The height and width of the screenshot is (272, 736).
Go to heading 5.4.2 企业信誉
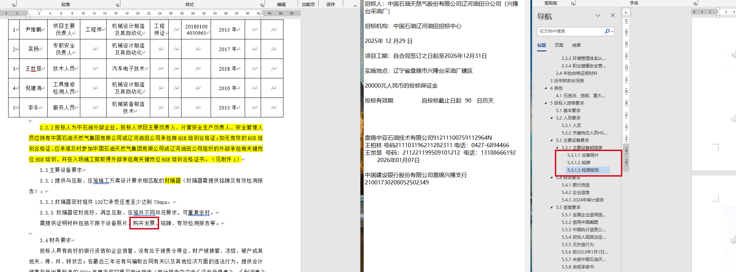pos(575,192)
